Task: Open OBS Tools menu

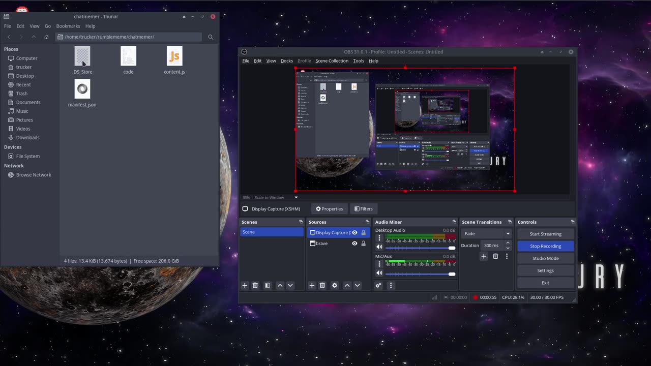Action: 359,61
